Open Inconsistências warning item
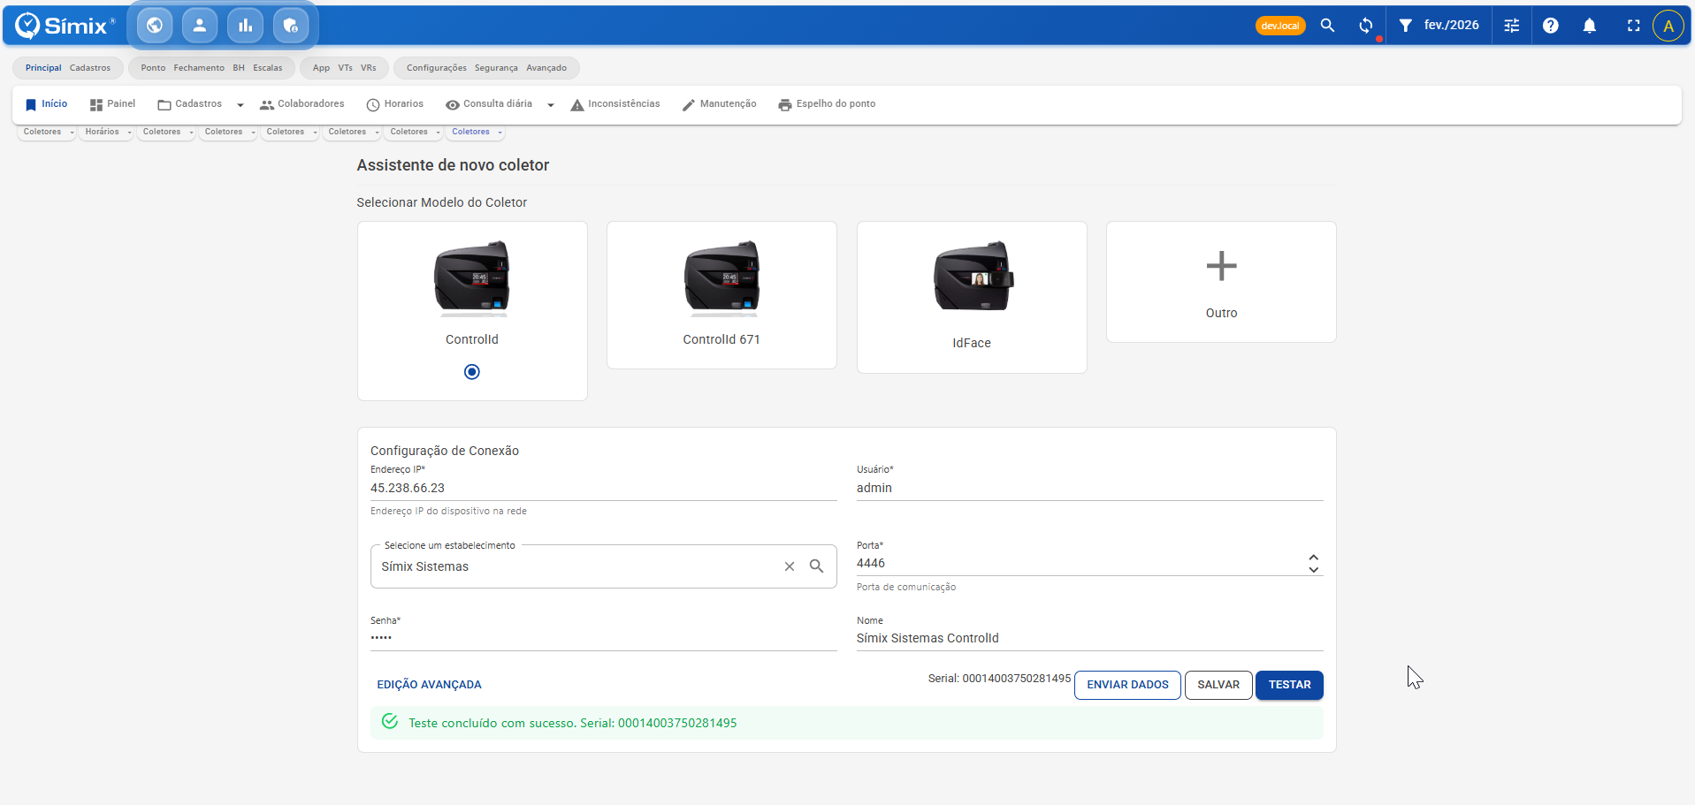 click(615, 104)
